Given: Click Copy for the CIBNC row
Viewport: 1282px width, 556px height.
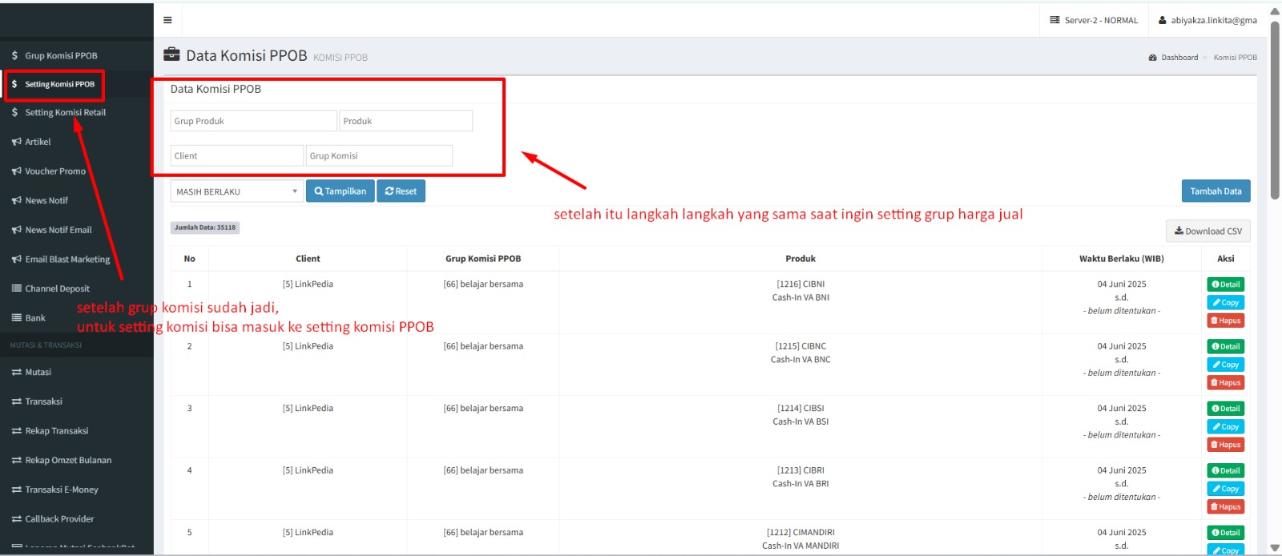Looking at the screenshot, I should pyautogui.click(x=1225, y=365).
